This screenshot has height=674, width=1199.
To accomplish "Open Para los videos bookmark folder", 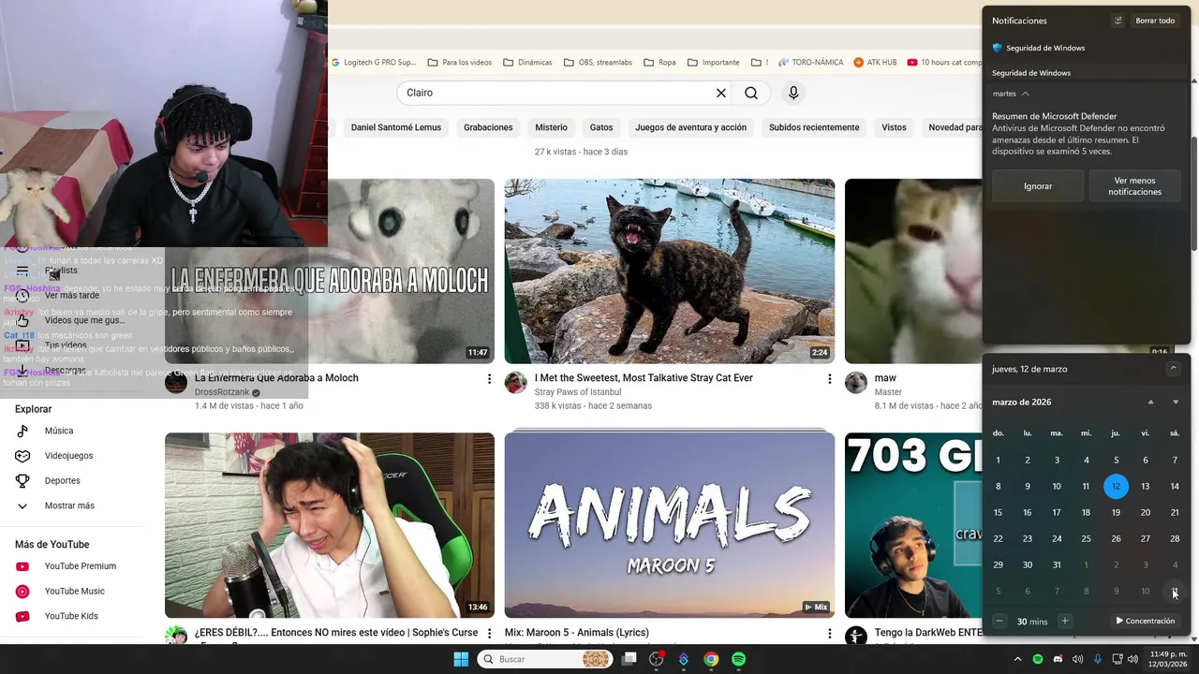I will coord(459,63).
